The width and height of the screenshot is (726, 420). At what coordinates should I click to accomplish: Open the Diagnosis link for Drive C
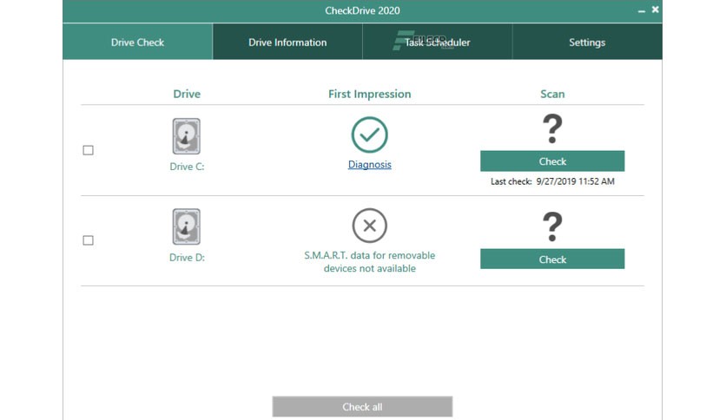(369, 164)
